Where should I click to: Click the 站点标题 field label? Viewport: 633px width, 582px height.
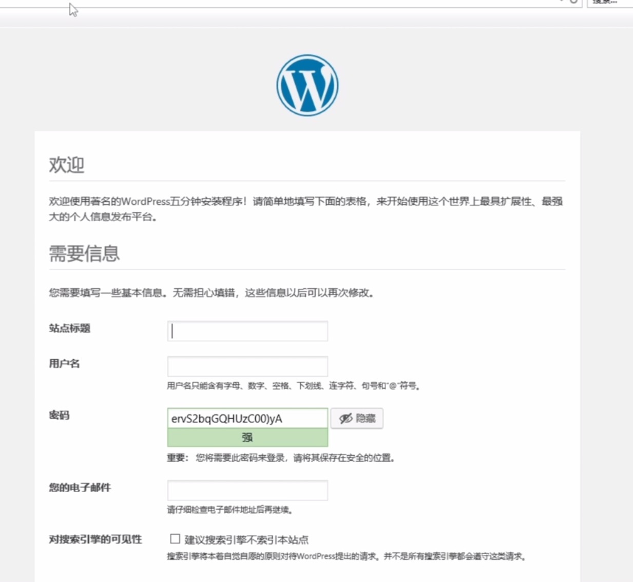(69, 328)
